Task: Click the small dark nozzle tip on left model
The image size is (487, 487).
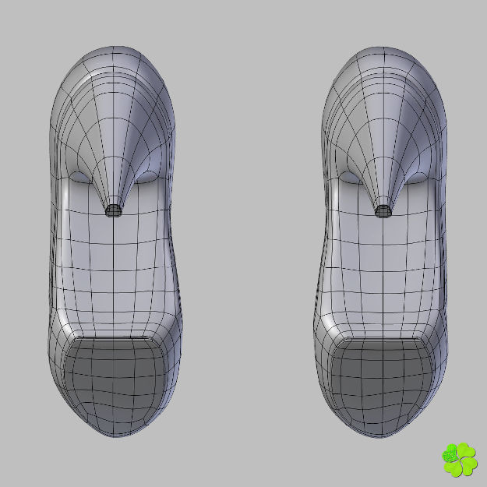Action: click(113, 210)
